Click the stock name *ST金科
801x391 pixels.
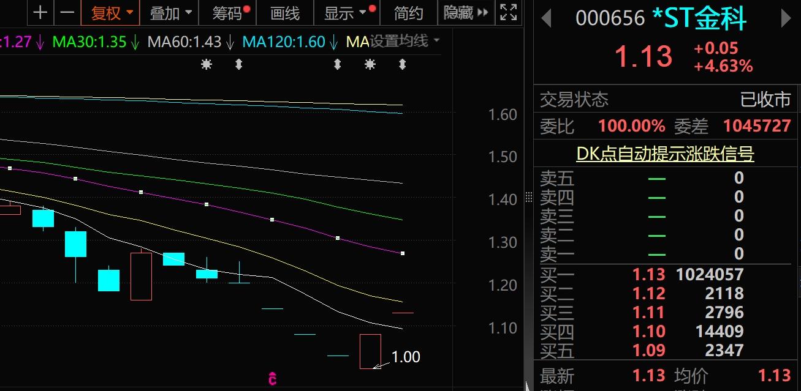[699, 18]
